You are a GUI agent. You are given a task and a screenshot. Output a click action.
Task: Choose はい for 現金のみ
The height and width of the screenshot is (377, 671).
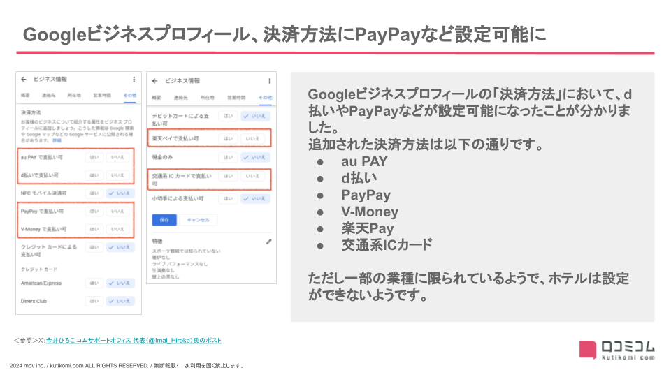228,157
